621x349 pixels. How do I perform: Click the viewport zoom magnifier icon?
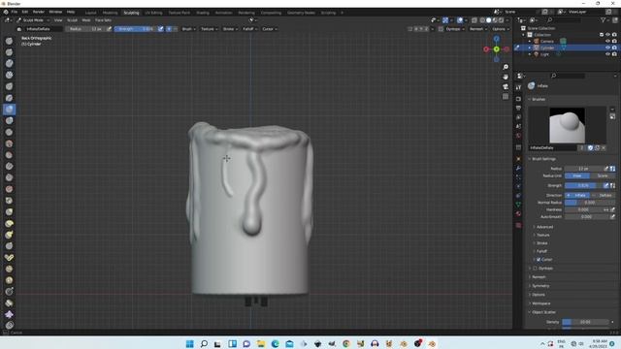pyautogui.click(x=506, y=67)
